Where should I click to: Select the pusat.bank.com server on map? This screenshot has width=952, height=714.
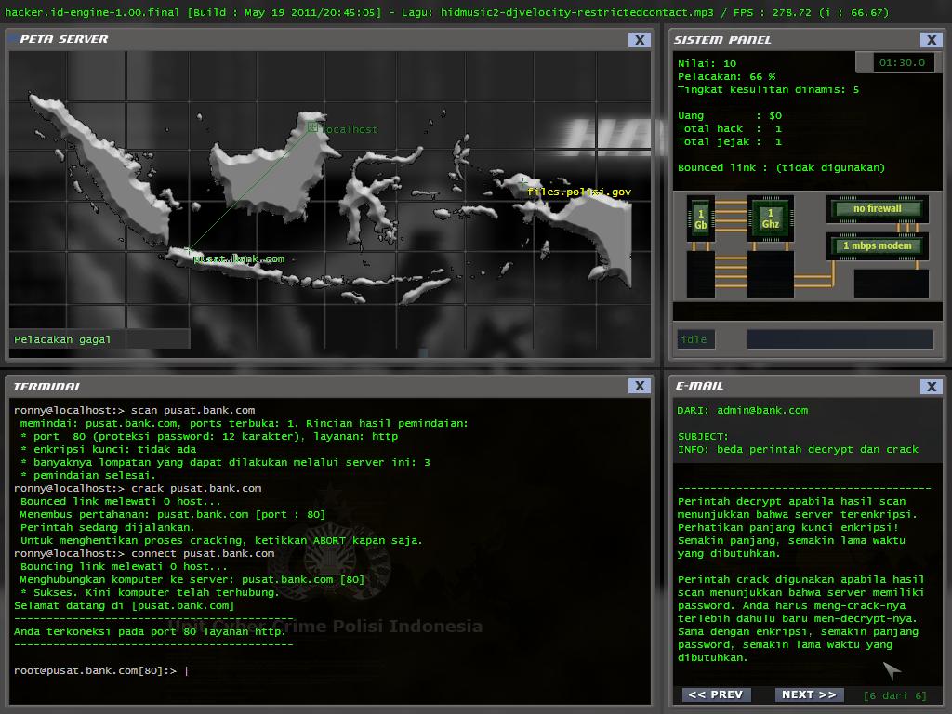(x=188, y=250)
